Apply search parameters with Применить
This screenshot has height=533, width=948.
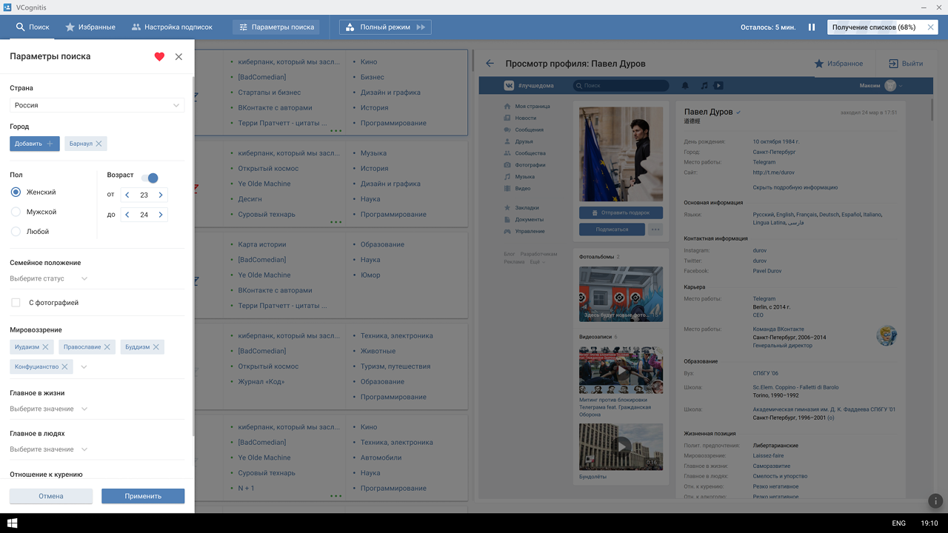143,496
